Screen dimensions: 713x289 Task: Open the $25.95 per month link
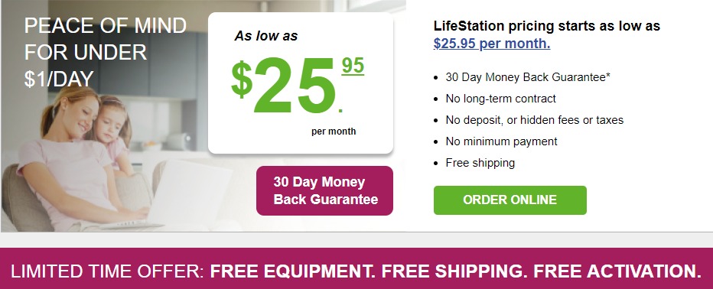coord(492,44)
